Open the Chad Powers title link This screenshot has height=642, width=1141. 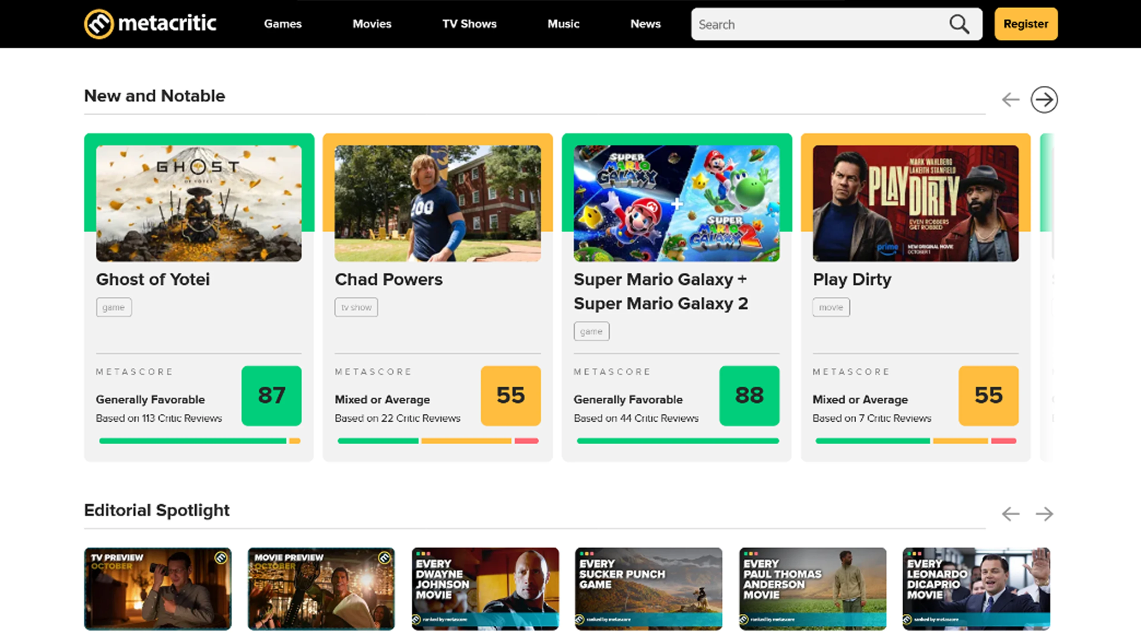coord(388,280)
